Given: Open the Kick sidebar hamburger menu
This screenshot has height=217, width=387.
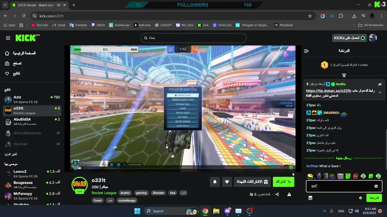Looking at the screenshot, I should [8, 38].
